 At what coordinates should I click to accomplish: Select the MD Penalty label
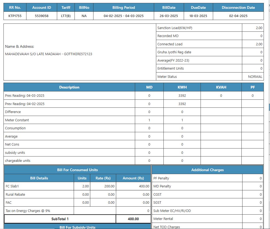point(162,186)
